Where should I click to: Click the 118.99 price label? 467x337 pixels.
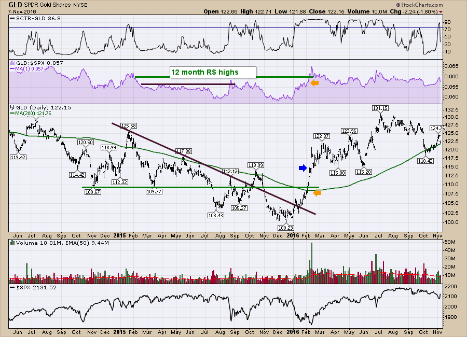(109, 148)
